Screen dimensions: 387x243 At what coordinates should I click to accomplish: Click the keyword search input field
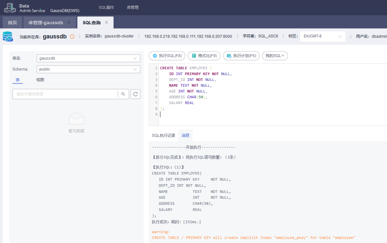65,94
